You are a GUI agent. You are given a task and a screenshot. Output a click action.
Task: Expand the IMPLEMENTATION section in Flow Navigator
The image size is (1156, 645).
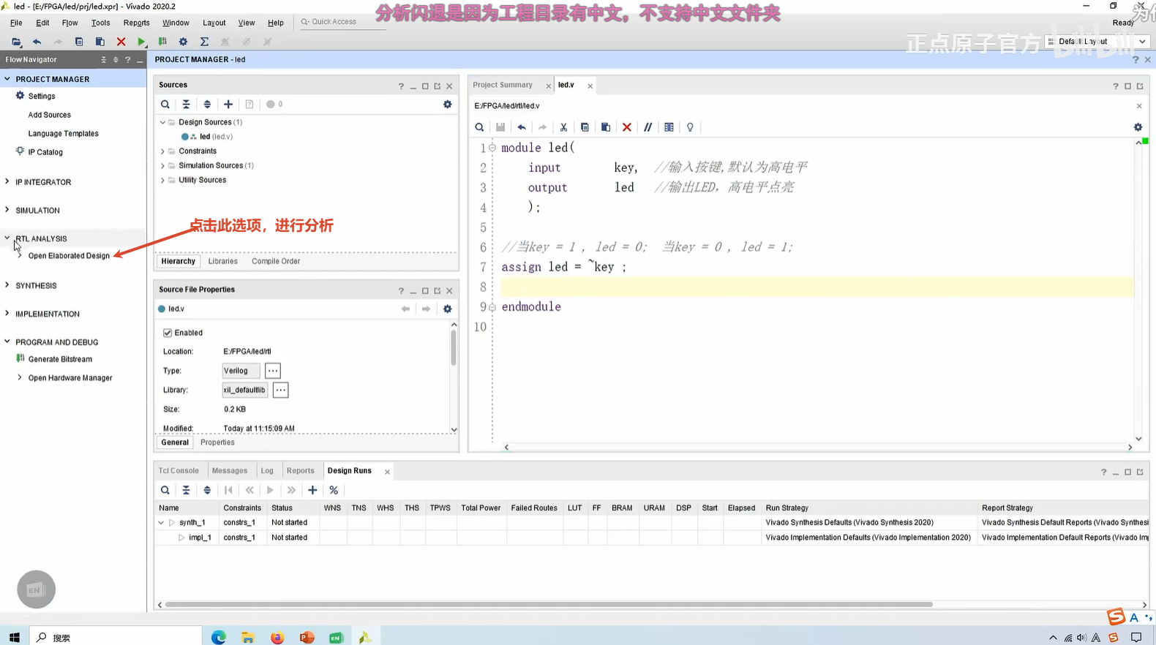coord(7,314)
